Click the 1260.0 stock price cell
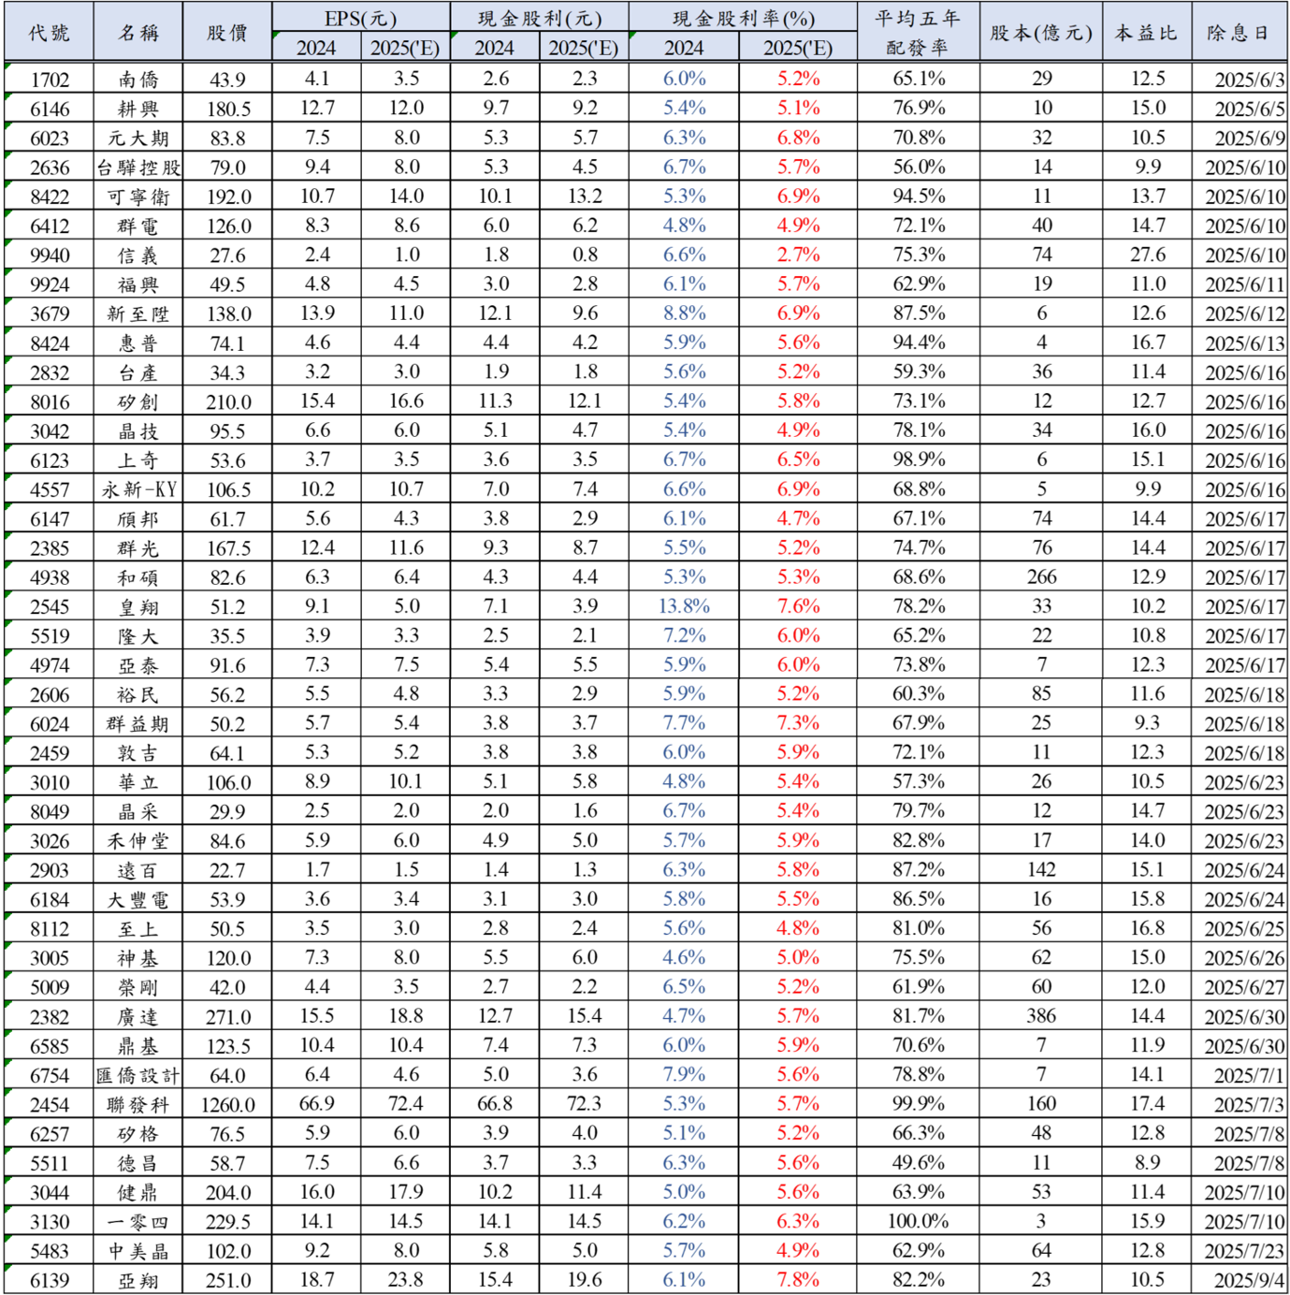Viewport: 1290px width, 1295px height. coord(227,1105)
